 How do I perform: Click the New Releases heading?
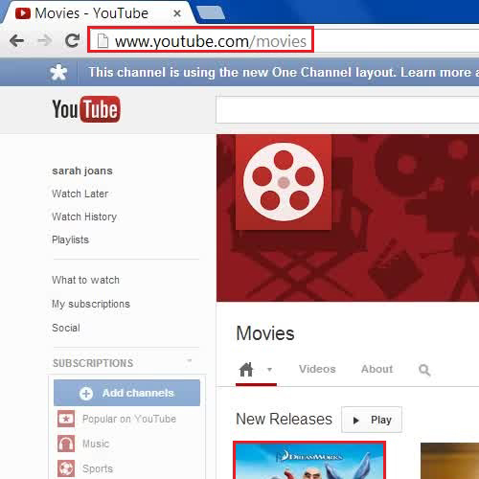click(x=284, y=419)
